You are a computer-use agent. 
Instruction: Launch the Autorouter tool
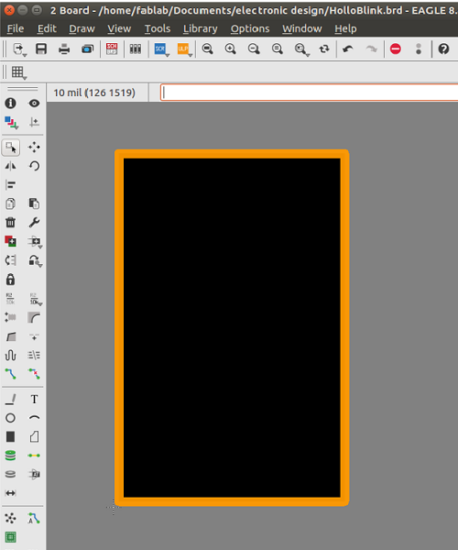[x=34, y=518]
